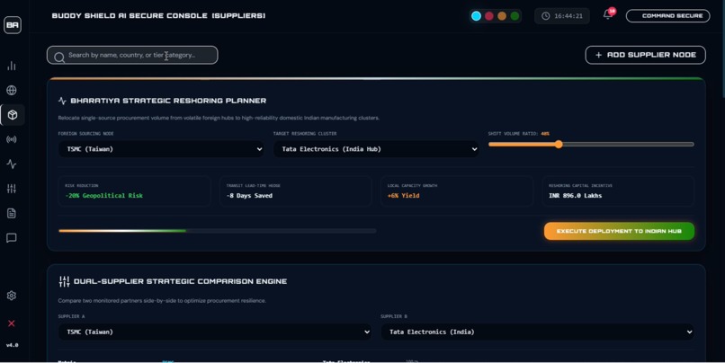Open the Target Reshoring Cluster dropdown

pyautogui.click(x=376, y=149)
